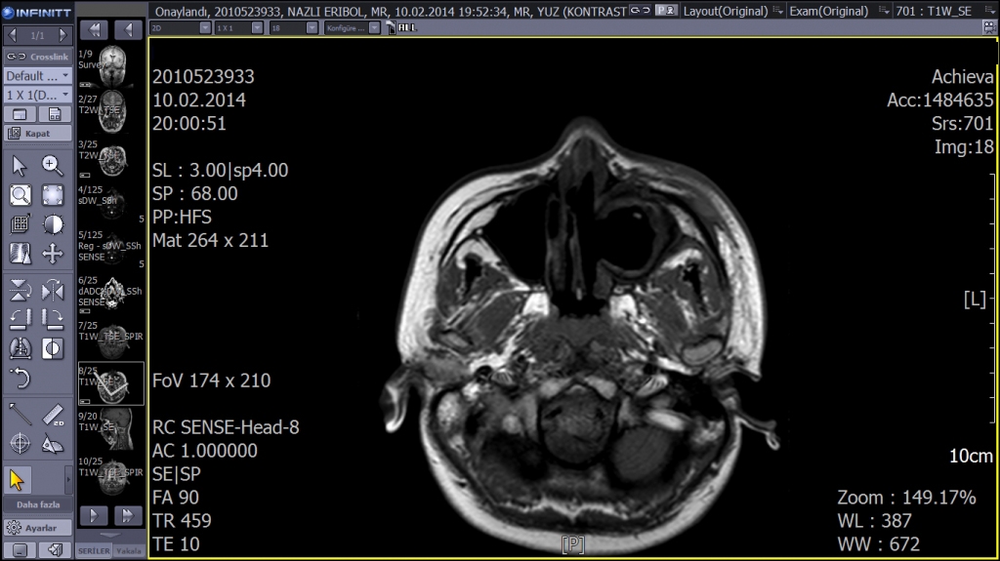This screenshot has width=1000, height=561.
Task: Select the pan move tool
Action: pyautogui.click(x=53, y=254)
